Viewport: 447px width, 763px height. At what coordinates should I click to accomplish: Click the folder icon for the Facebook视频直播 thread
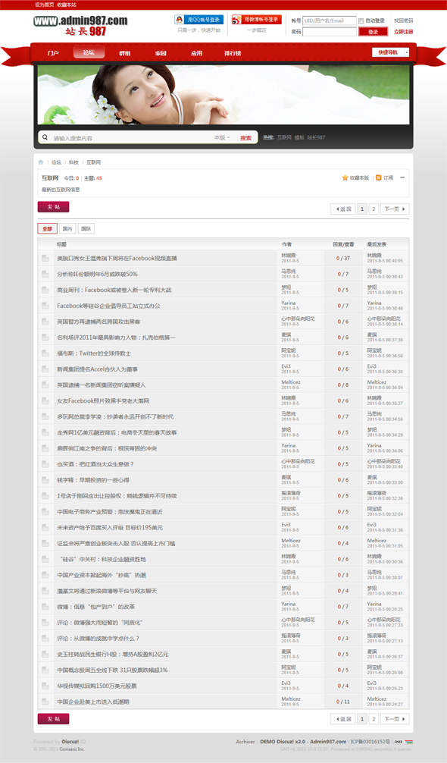pyautogui.click(x=45, y=259)
